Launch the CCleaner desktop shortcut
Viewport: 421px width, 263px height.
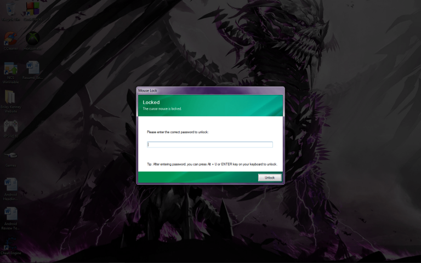11,41
